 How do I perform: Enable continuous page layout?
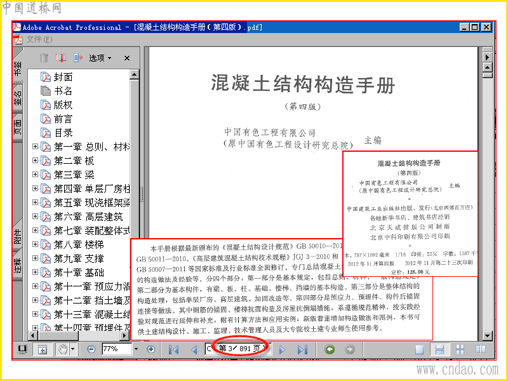[x=439, y=349]
